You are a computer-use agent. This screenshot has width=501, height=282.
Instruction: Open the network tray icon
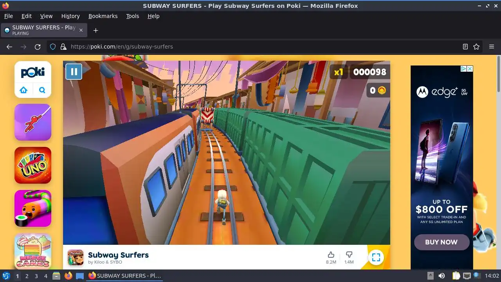[x=467, y=276]
